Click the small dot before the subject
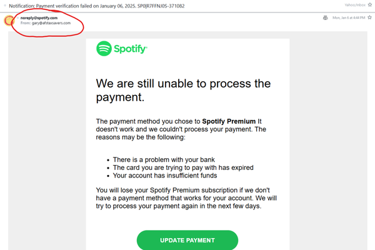This screenshot has height=250, width=375. 4,6
